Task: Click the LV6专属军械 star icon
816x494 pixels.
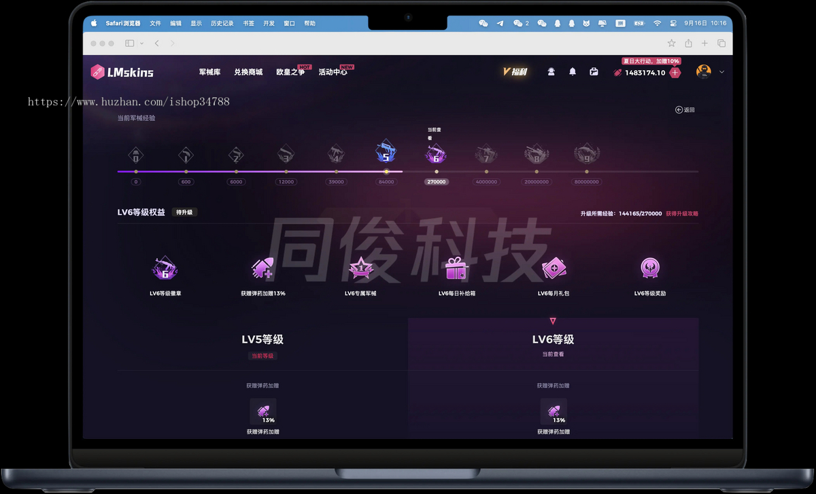Action: click(x=360, y=269)
